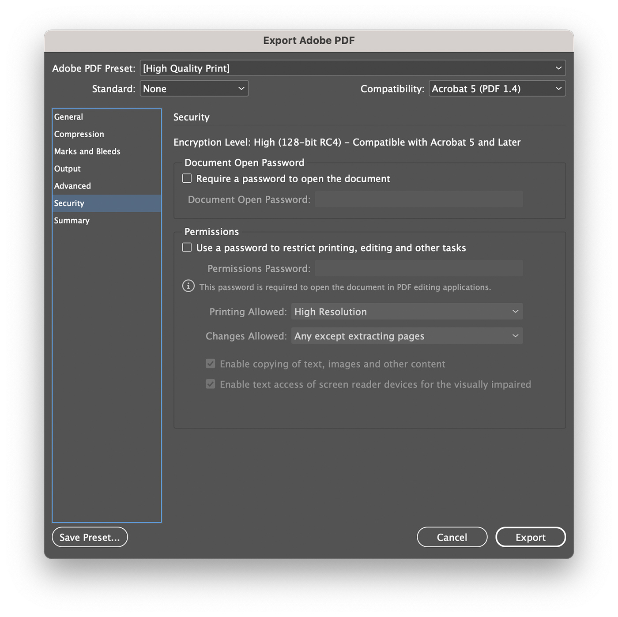Click the Encryption Level description text
Viewport: 618px width, 617px height.
(x=347, y=142)
